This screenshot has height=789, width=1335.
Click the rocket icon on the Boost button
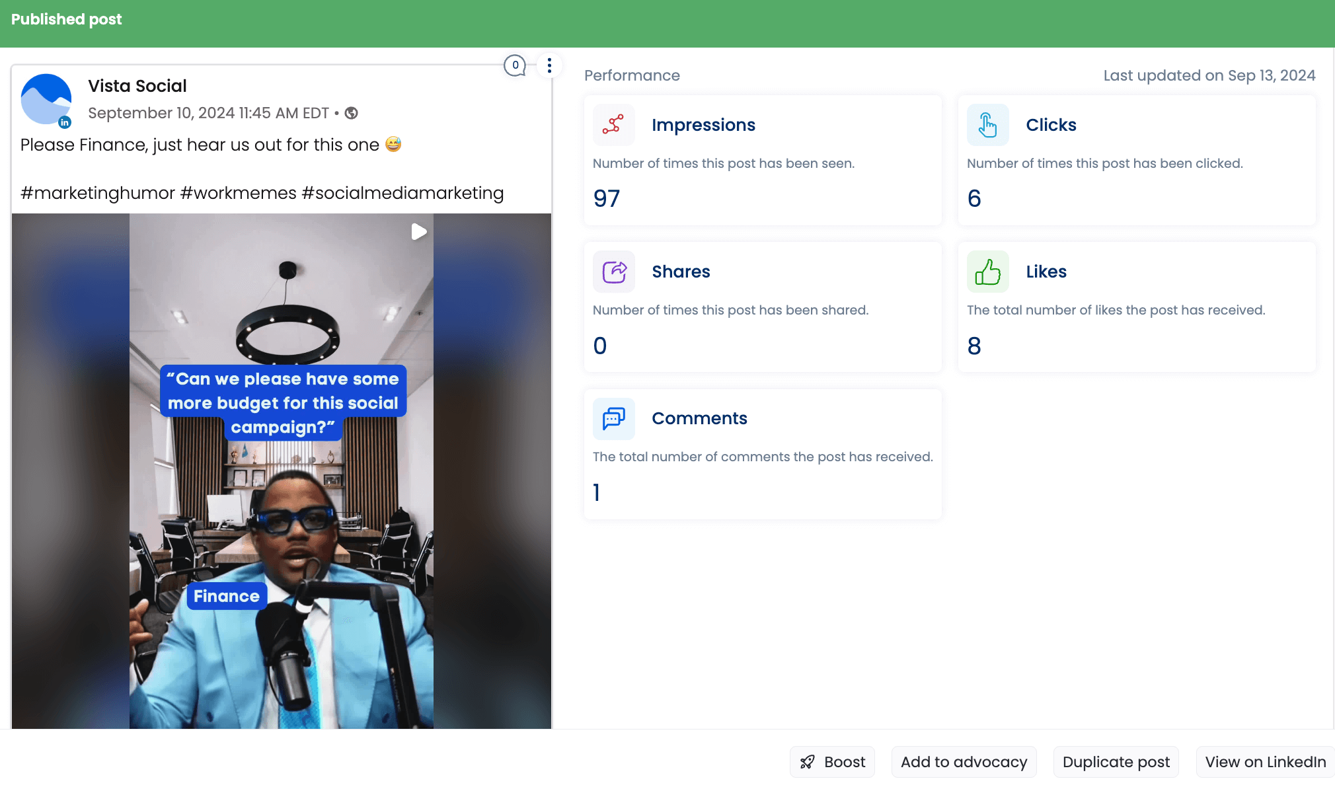[x=808, y=761]
